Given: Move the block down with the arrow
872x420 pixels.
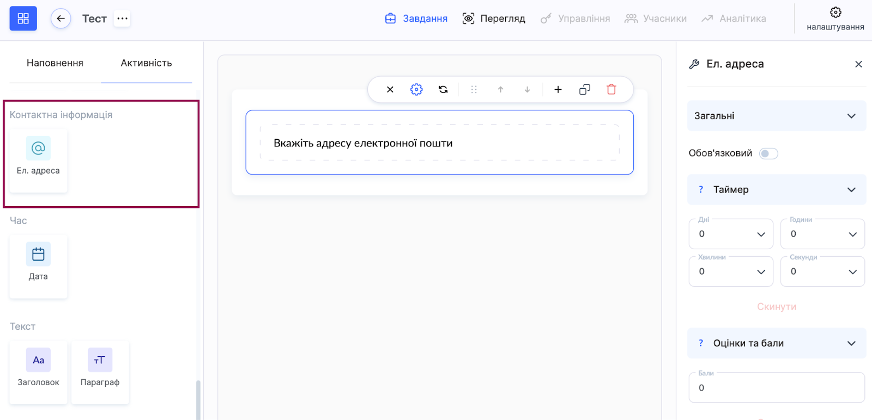Looking at the screenshot, I should (527, 89).
